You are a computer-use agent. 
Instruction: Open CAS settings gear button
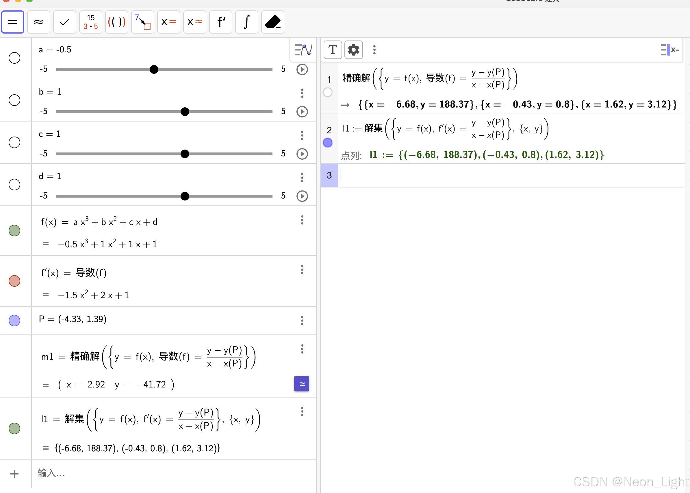tap(353, 50)
